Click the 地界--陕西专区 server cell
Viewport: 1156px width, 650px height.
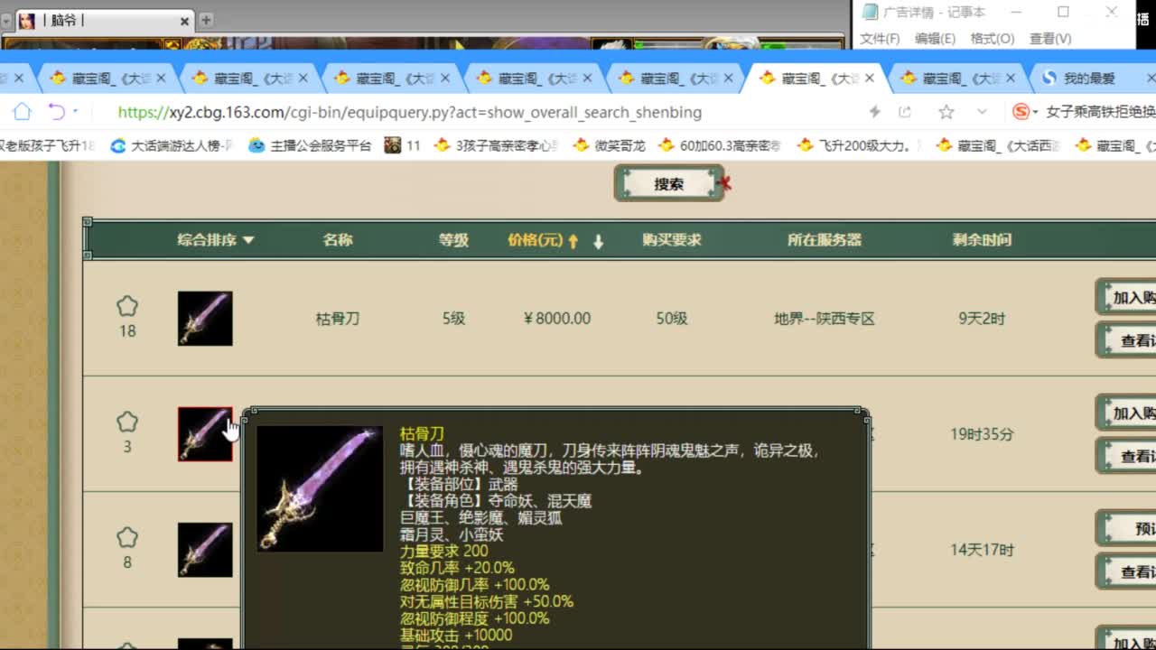825,319
